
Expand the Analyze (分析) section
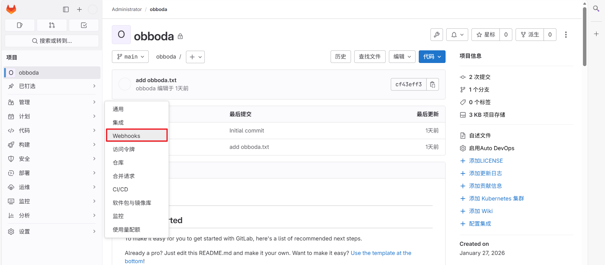(52, 216)
